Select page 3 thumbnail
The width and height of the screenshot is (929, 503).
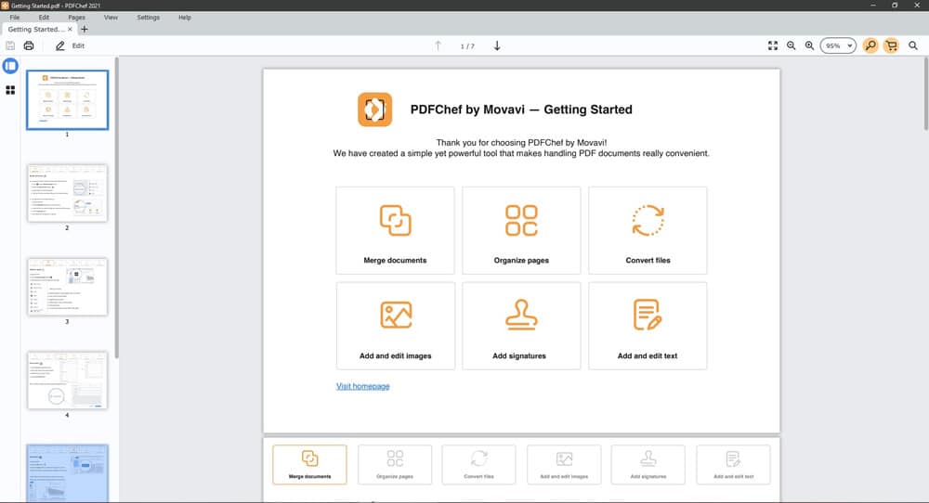(67, 287)
